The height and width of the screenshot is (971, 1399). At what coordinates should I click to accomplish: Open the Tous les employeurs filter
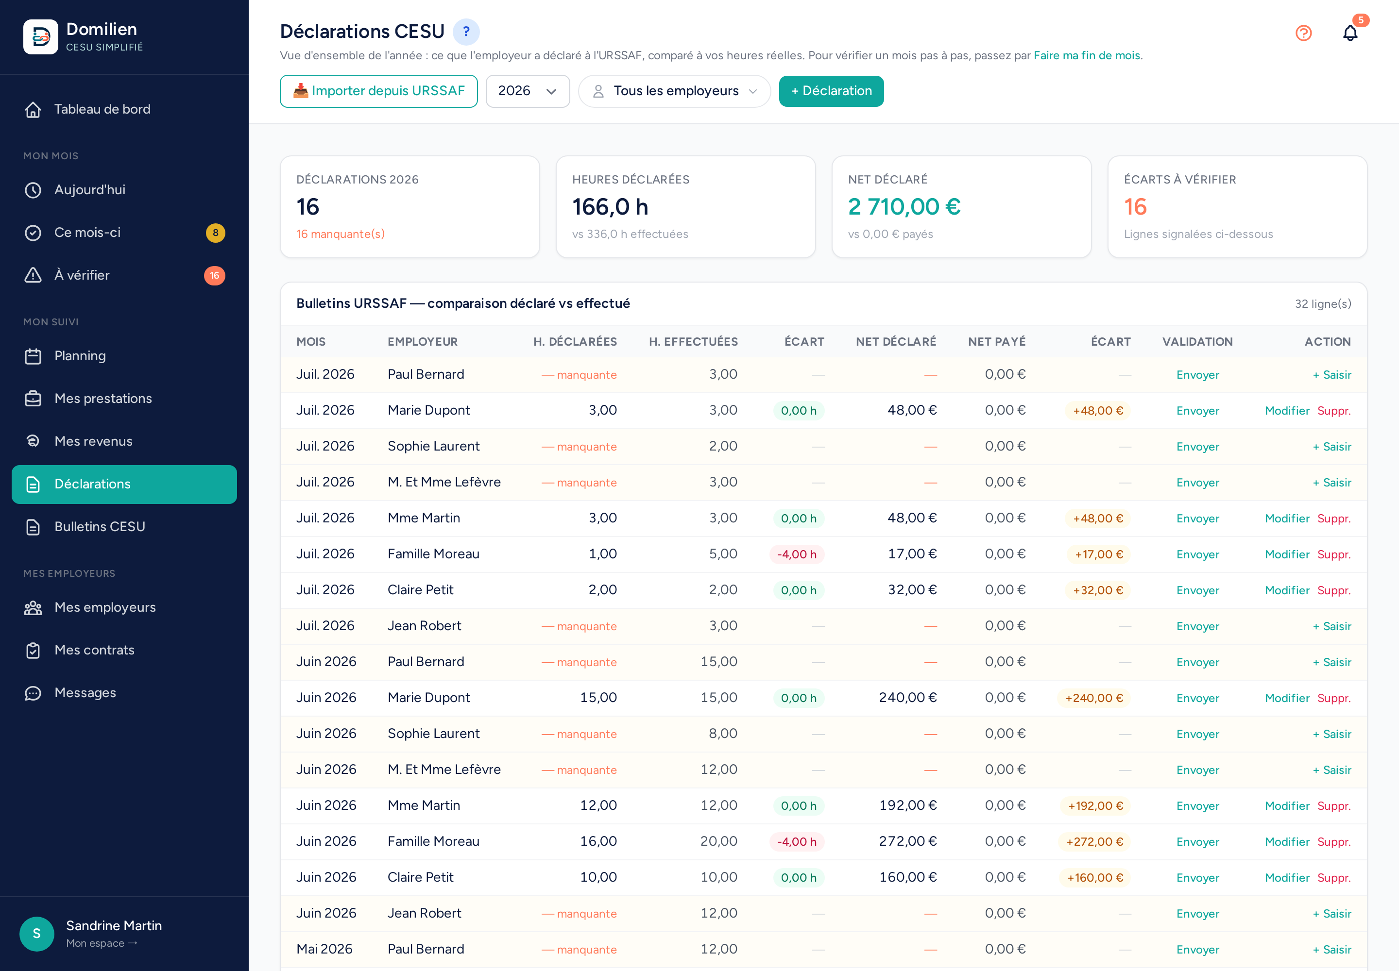(674, 91)
